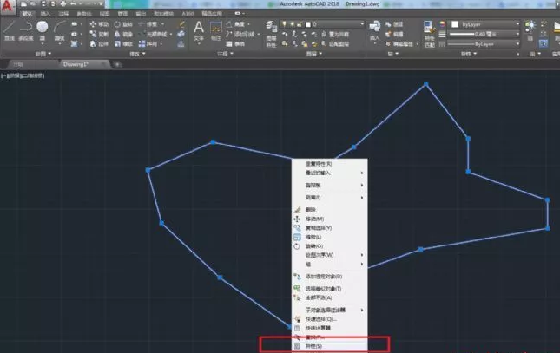Expand the Modify (修改) panel
Image resolution: width=560 pixels, height=353 pixels.
pyautogui.click(x=137, y=54)
